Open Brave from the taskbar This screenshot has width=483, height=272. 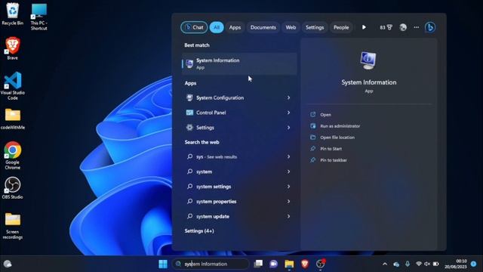tap(305, 264)
